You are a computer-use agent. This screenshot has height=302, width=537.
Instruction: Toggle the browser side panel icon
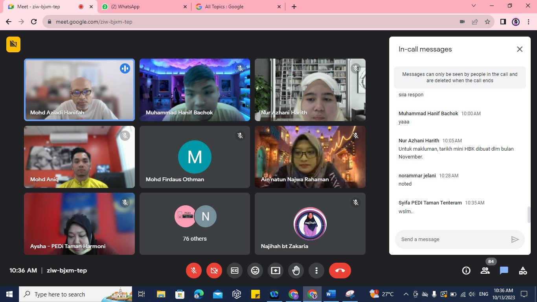point(503,22)
